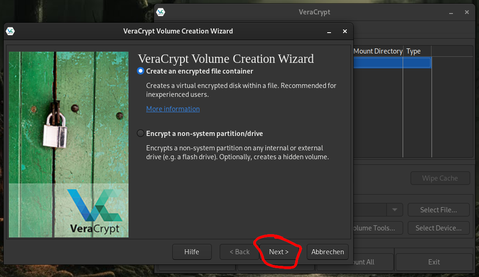Close the Volume Creation Wizard window
The image size is (479, 277).
tap(345, 31)
